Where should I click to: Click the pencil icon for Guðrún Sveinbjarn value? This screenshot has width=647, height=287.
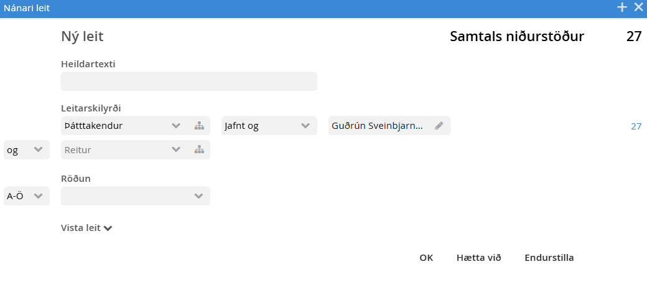(x=439, y=126)
